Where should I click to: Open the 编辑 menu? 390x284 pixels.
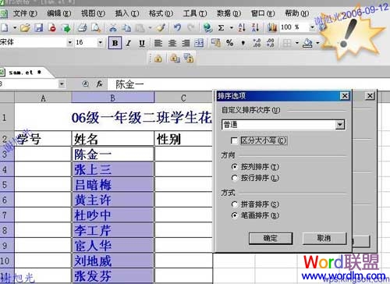[58, 13]
